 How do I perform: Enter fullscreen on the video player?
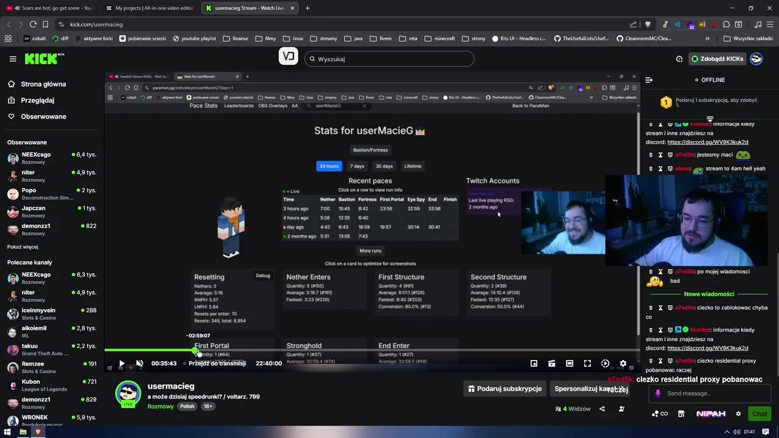[x=587, y=364]
